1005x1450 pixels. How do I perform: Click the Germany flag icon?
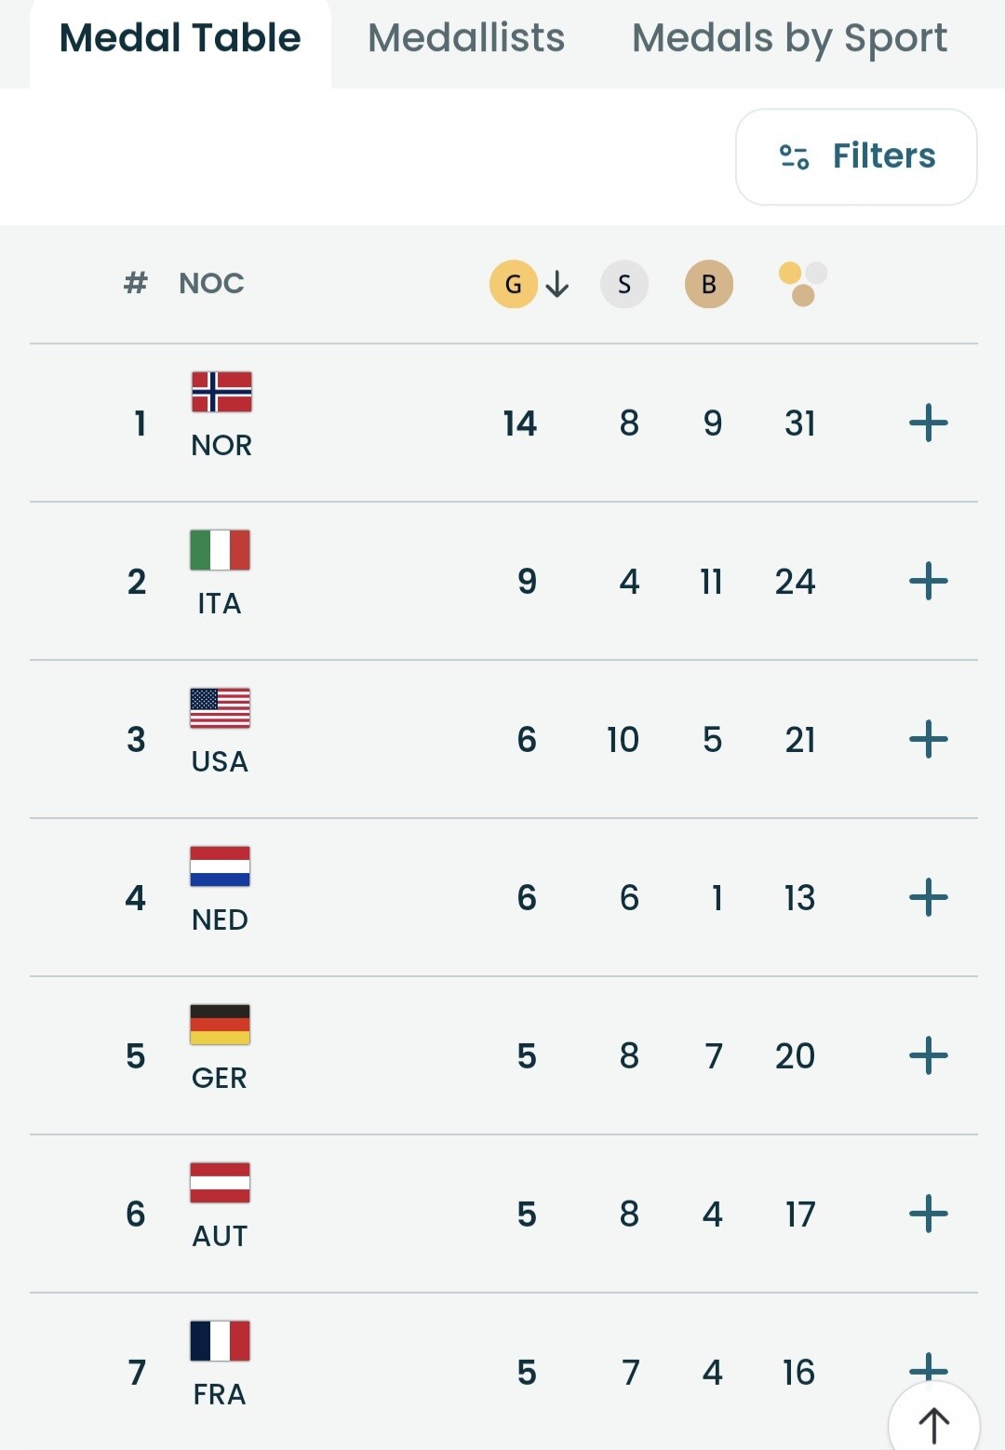click(220, 1025)
